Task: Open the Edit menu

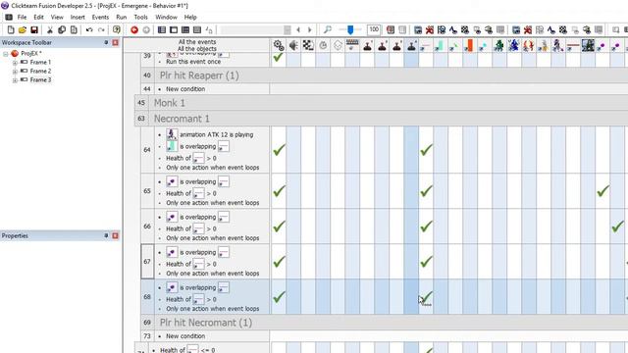Action: click(x=38, y=18)
